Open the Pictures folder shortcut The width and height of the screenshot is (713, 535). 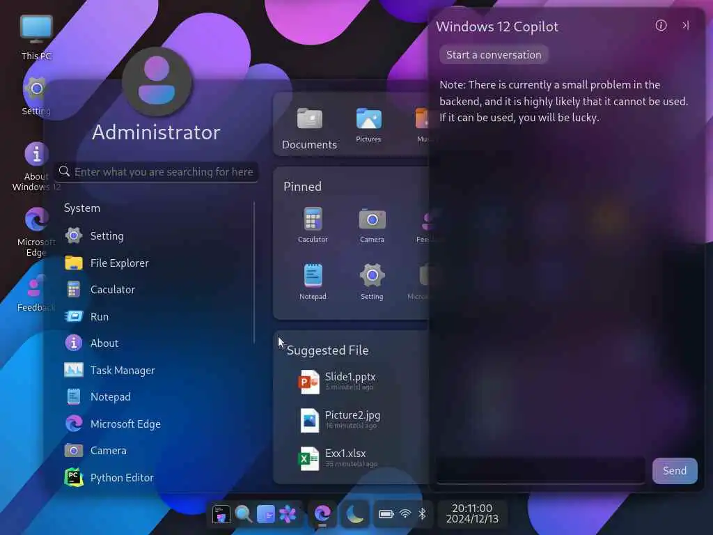pos(368,125)
